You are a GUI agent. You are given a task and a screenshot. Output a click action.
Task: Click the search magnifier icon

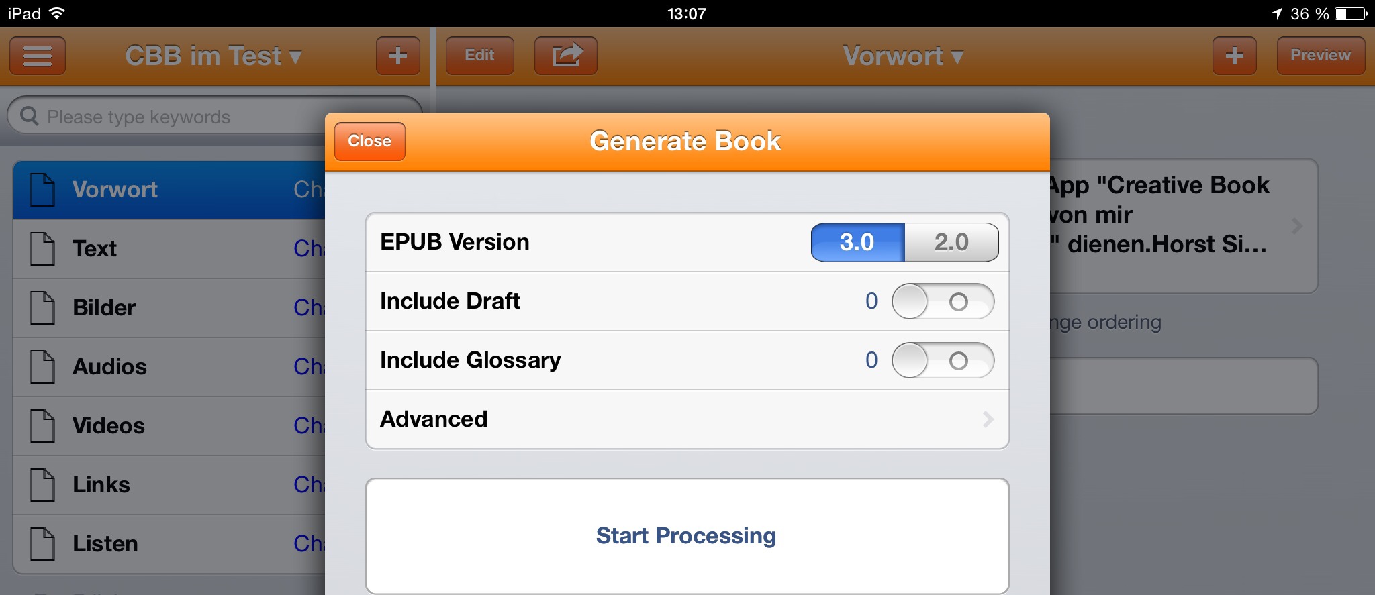(x=30, y=117)
